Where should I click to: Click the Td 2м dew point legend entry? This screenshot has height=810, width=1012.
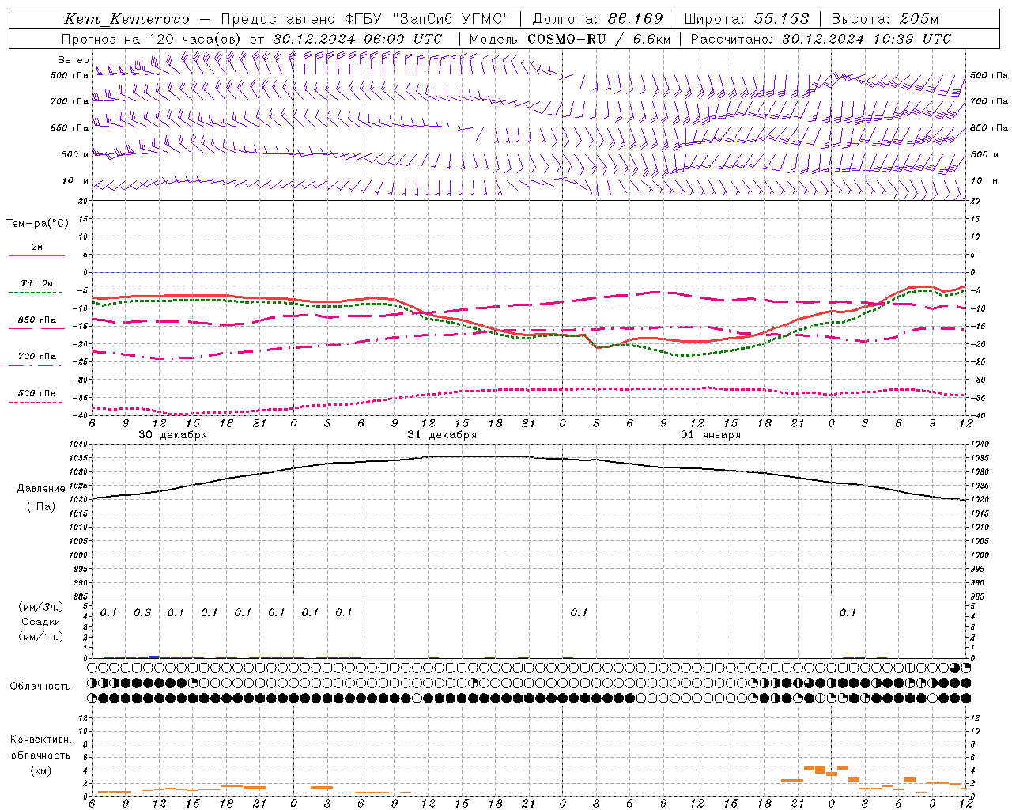point(37,284)
